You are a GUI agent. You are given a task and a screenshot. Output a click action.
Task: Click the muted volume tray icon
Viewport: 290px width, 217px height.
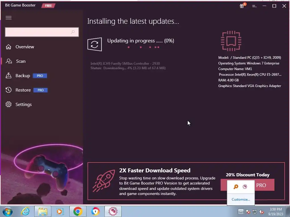point(261,212)
